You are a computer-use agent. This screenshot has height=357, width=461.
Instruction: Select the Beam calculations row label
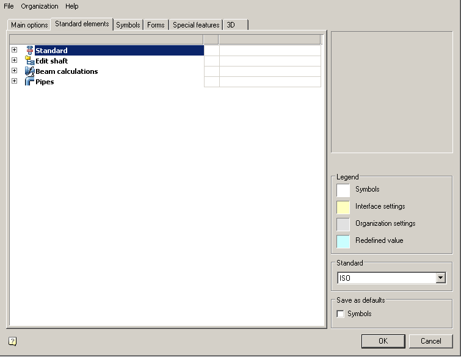tap(67, 71)
